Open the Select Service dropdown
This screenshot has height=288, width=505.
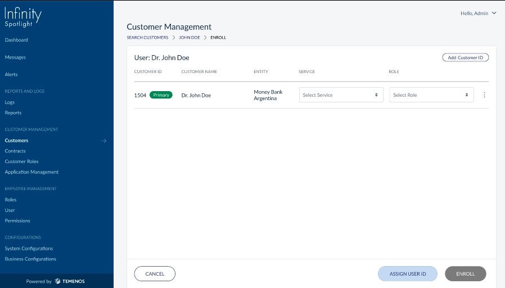coord(341,95)
